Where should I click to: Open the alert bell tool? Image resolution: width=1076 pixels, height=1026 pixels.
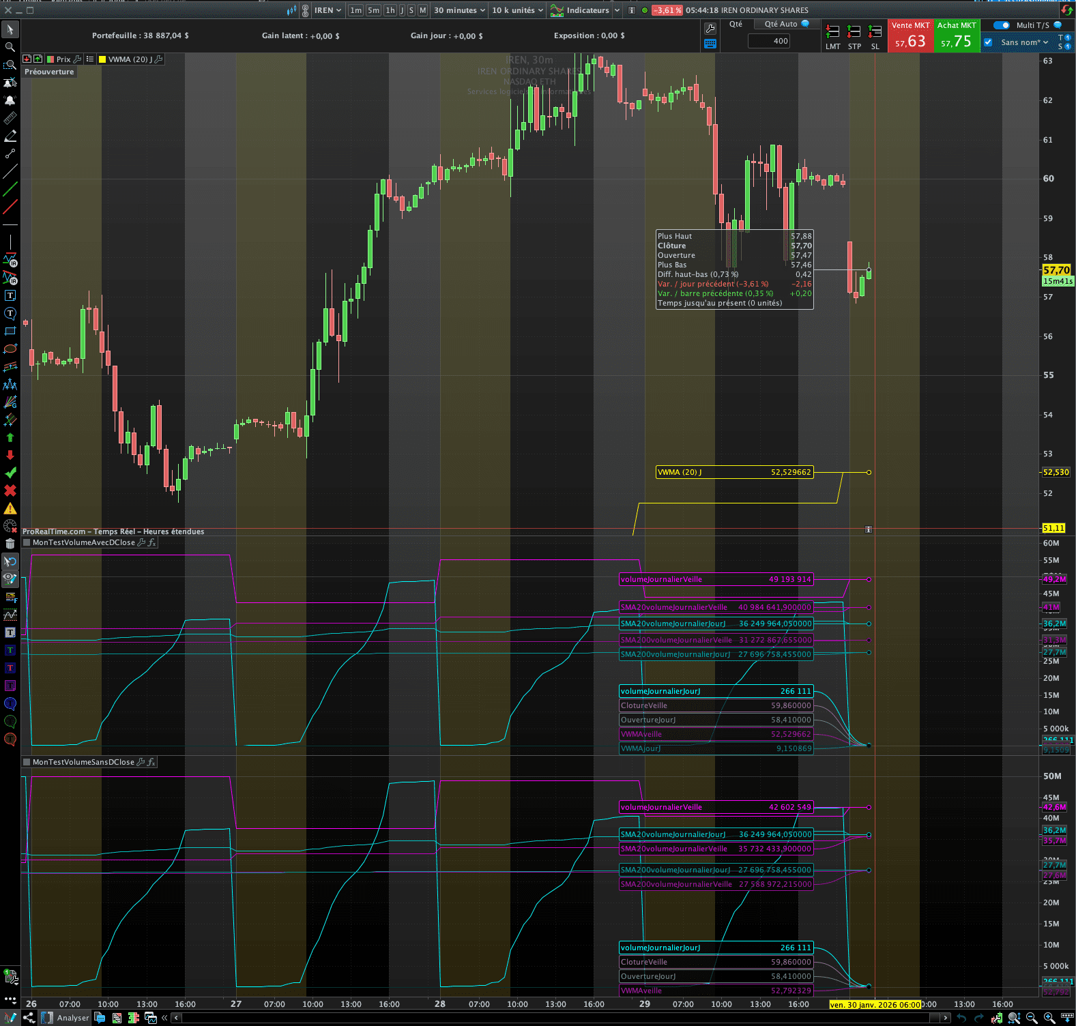coord(10,100)
